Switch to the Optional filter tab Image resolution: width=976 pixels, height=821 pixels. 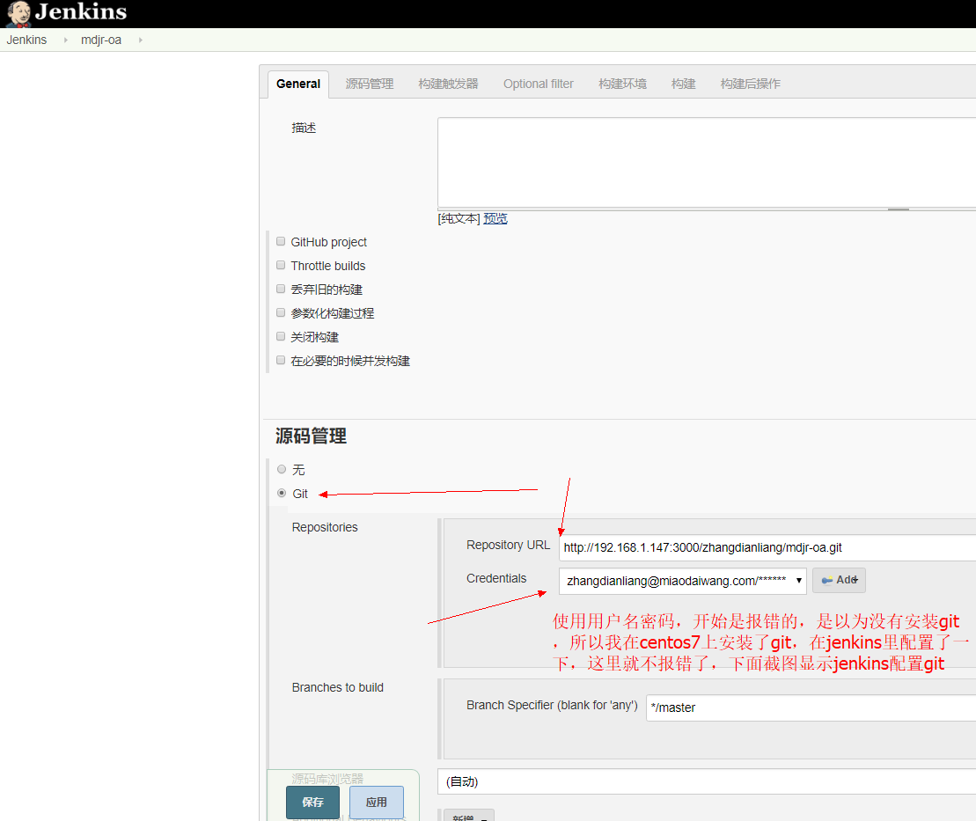pos(539,84)
